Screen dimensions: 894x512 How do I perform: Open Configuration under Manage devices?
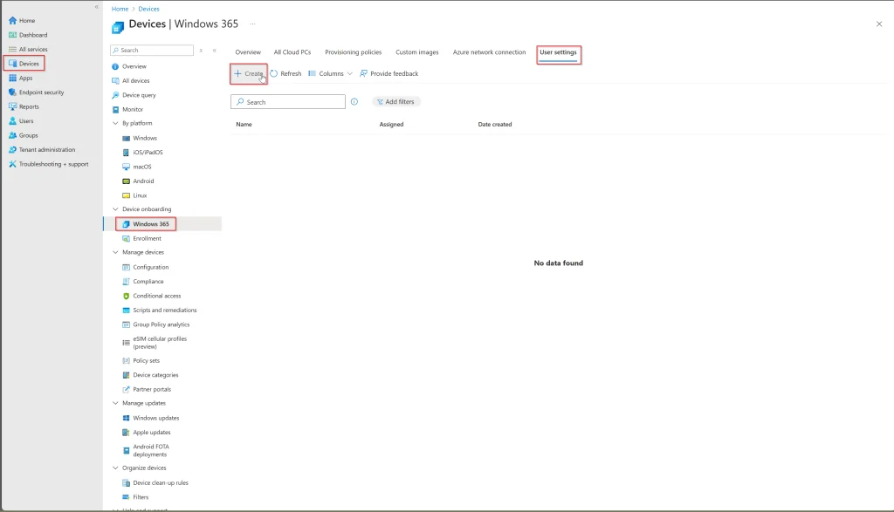point(146,267)
